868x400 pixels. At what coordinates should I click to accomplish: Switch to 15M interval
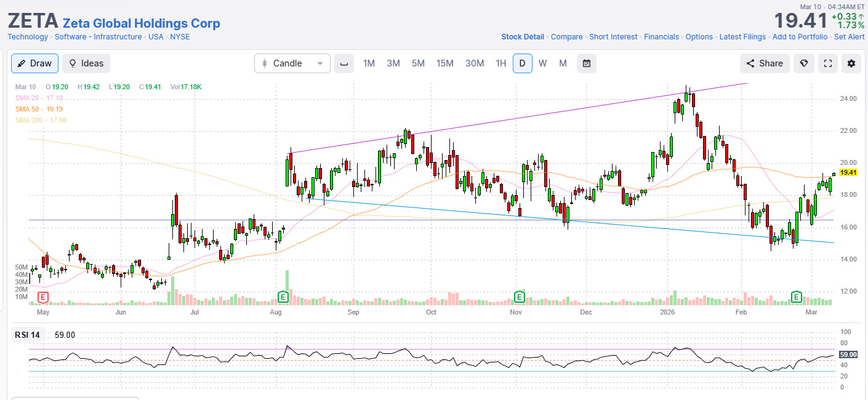[444, 63]
